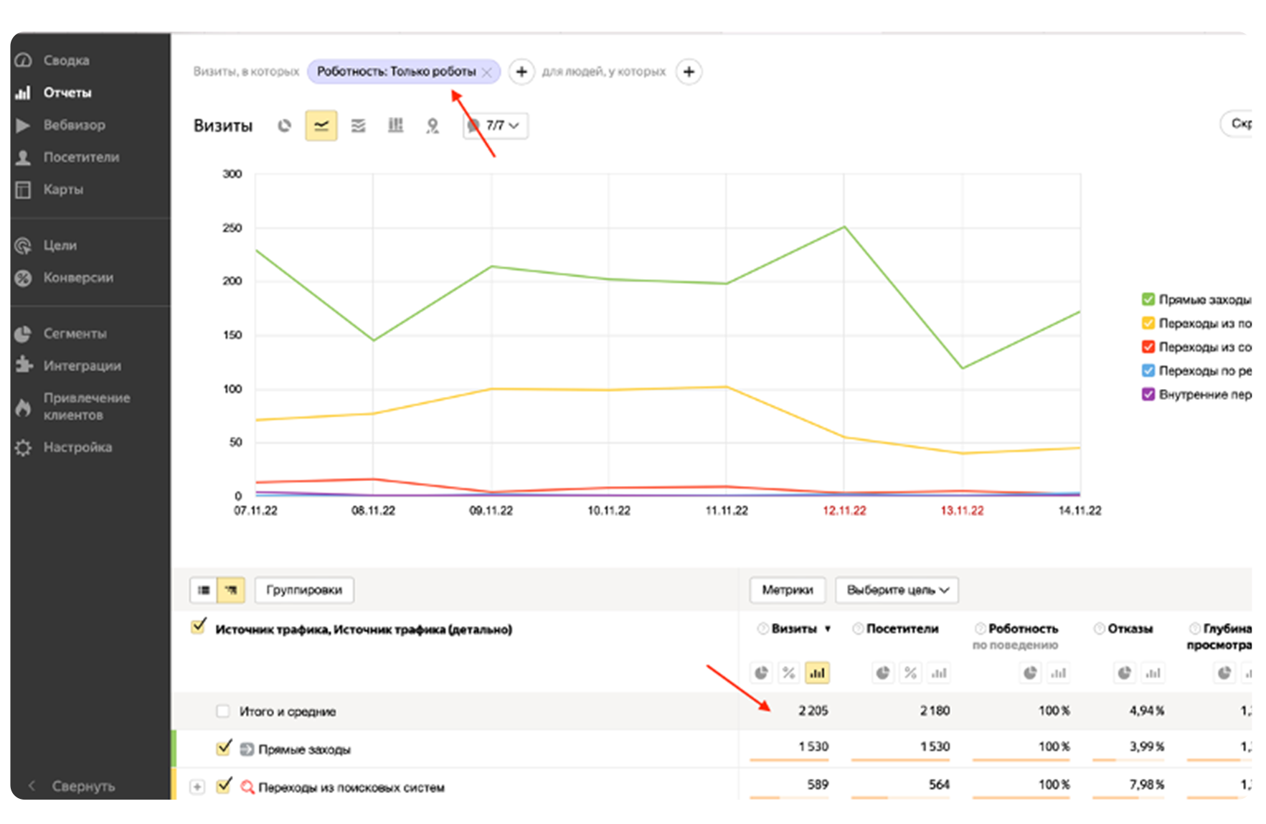Image resolution: width=1266 pixels, height=824 pixels.
Task: Toggle the blue Переходы по ре legend checkbox
Action: click(x=1148, y=370)
